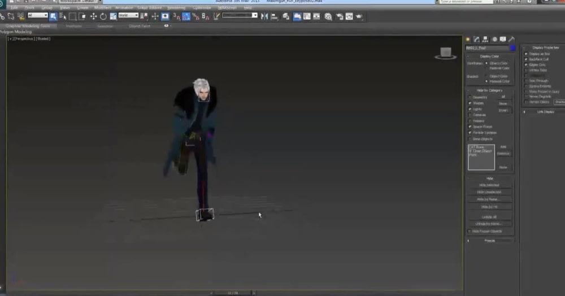Open World reference coordinate dropdown

click(x=128, y=15)
